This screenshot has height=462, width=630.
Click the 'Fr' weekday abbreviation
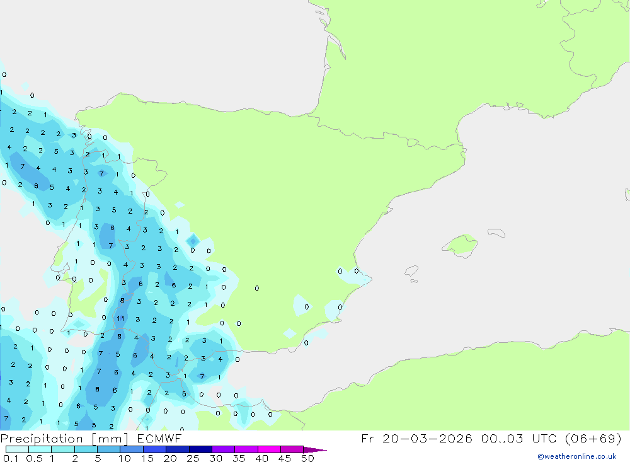(x=367, y=438)
